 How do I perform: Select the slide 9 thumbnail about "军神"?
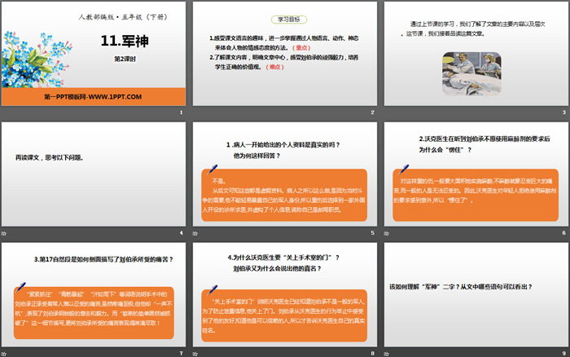point(476,294)
